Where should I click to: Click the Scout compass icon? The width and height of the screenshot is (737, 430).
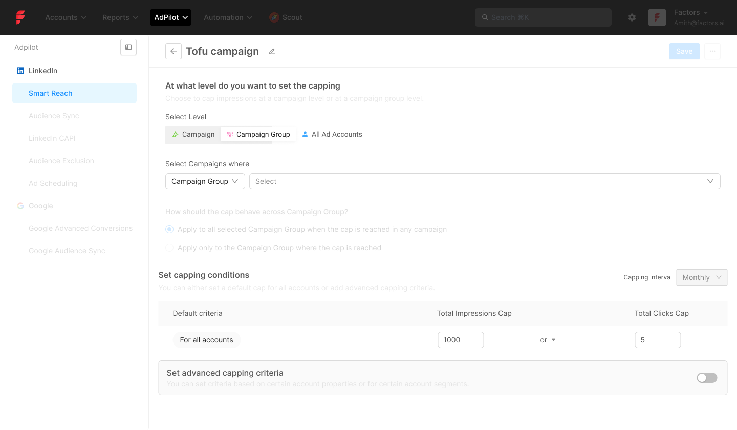click(274, 17)
